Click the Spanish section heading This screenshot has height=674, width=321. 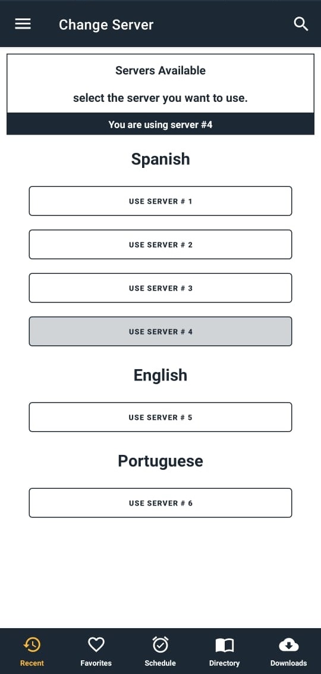(x=160, y=159)
